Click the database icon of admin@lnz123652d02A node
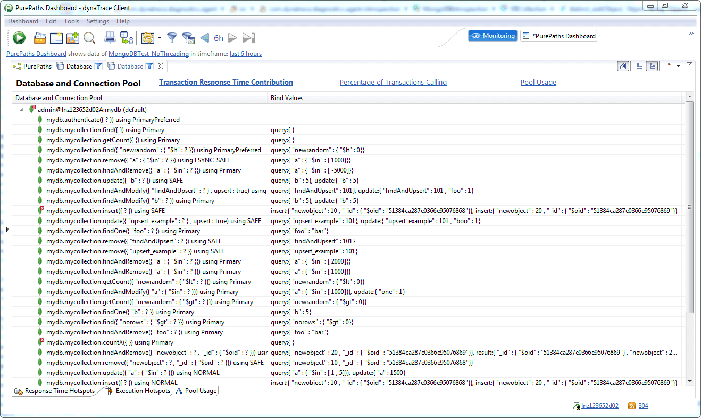The width and height of the screenshot is (701, 418). pos(32,109)
